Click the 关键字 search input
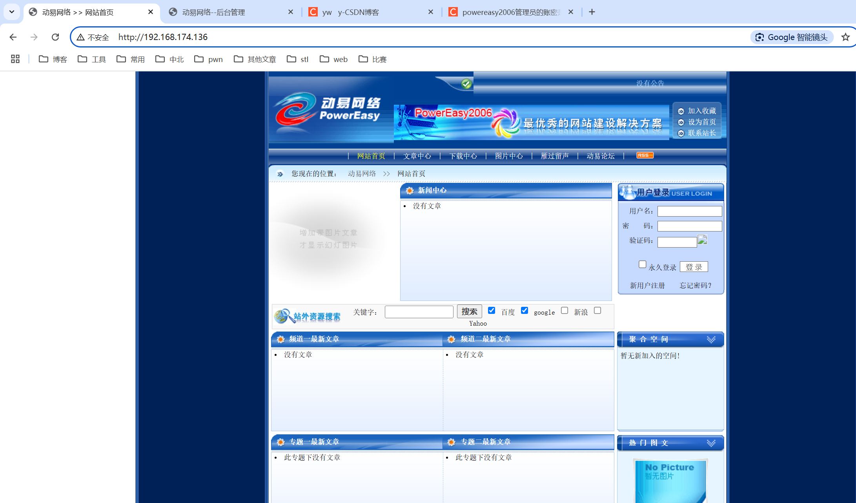This screenshot has height=503, width=856. (x=419, y=312)
